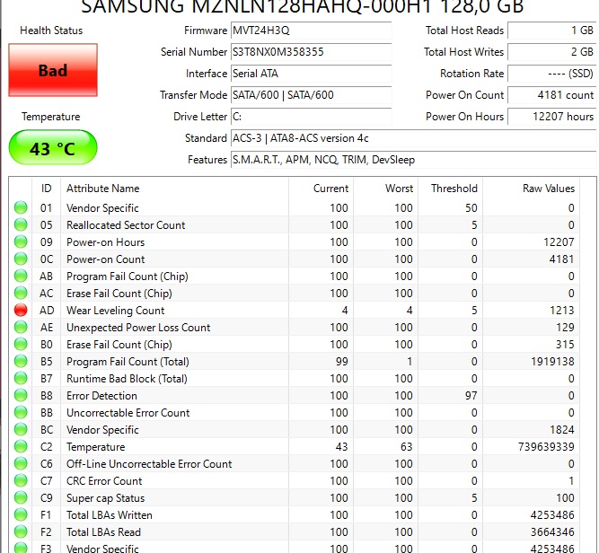Click the green status icon for Super cap Status
599x553 pixels.
click(21, 497)
